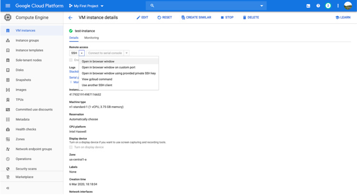The width and height of the screenshot is (357, 195).
Task: Click the search products input field
Action: click(x=205, y=6)
